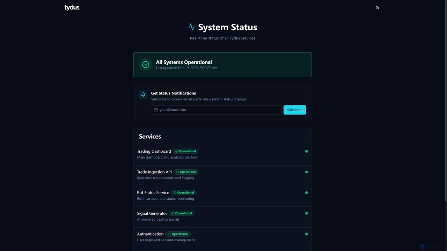Click 'Bot heartbeat and status monitoring' description

coord(166,199)
